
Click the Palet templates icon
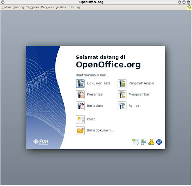[x=80, y=119]
